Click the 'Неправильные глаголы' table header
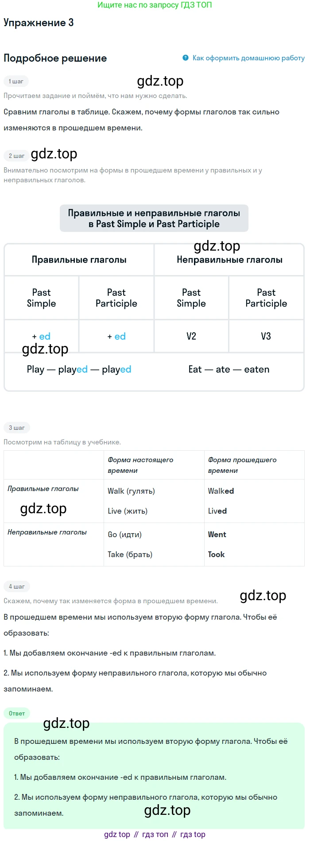 coord(229,259)
